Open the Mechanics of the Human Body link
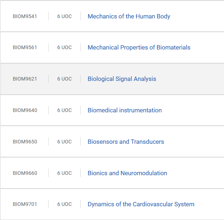The height and width of the screenshot is (220, 224). click(x=129, y=16)
